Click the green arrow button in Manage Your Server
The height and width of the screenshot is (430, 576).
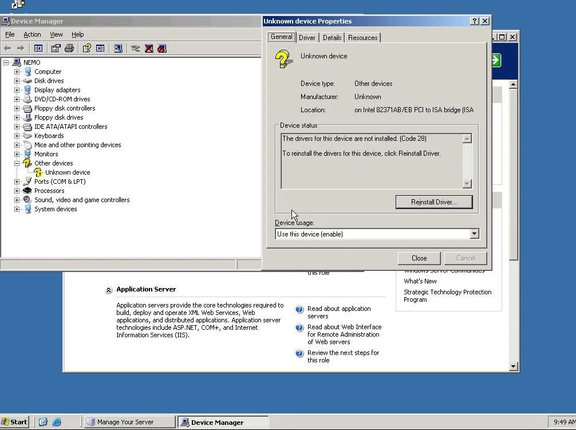(x=496, y=60)
